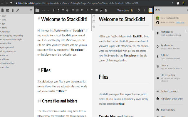Viewport: 188px width, 117px height.
Task: Expand the transformations folder
Action: pos(8,63)
